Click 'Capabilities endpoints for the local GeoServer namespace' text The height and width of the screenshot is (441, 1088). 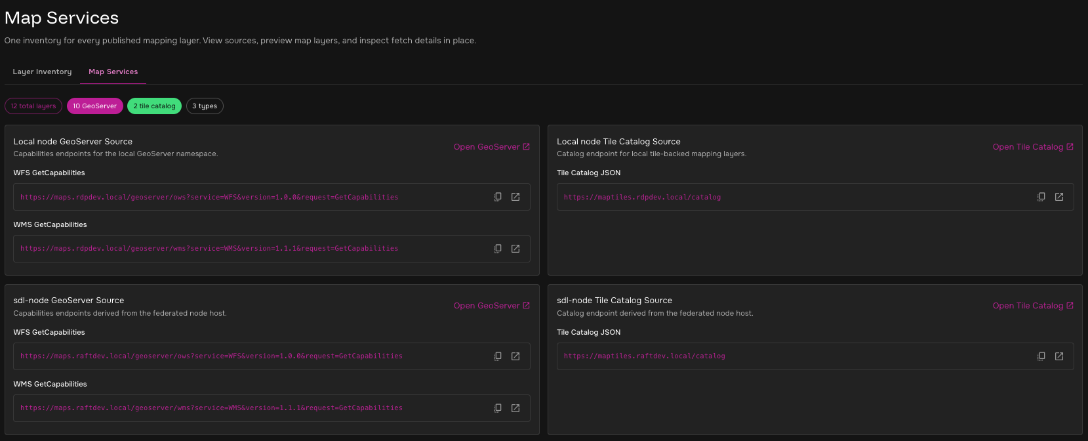(x=115, y=154)
